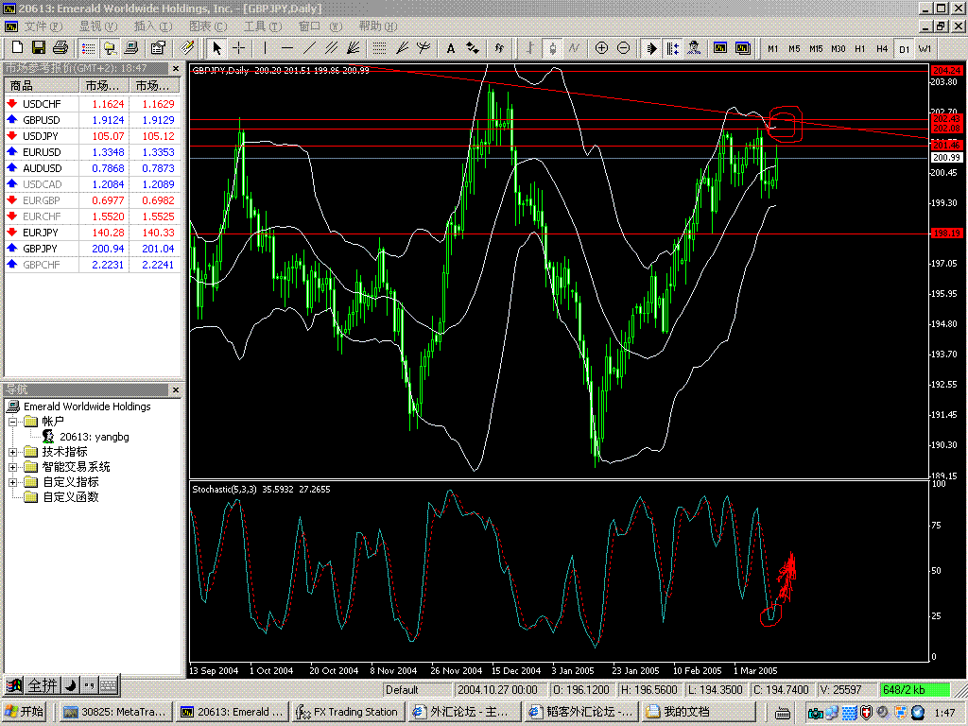Switch chart to H4 timeframe
The height and width of the screenshot is (726, 968).
(881, 48)
